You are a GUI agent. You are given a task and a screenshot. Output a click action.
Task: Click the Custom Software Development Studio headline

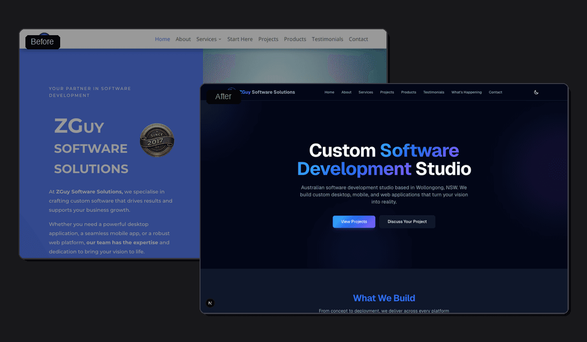(x=384, y=160)
